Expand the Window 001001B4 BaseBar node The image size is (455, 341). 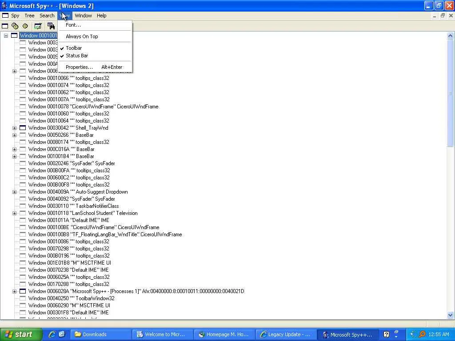15,156
